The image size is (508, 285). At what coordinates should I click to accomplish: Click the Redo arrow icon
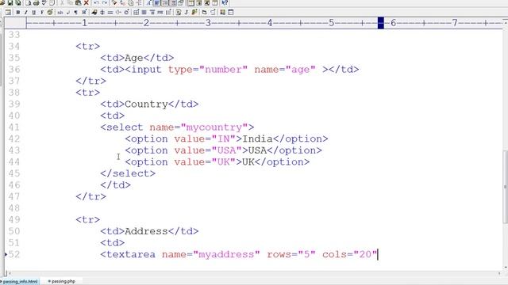[x=105, y=2]
